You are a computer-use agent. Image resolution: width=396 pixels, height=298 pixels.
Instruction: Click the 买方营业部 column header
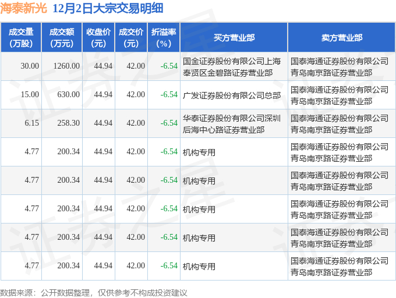point(234,38)
